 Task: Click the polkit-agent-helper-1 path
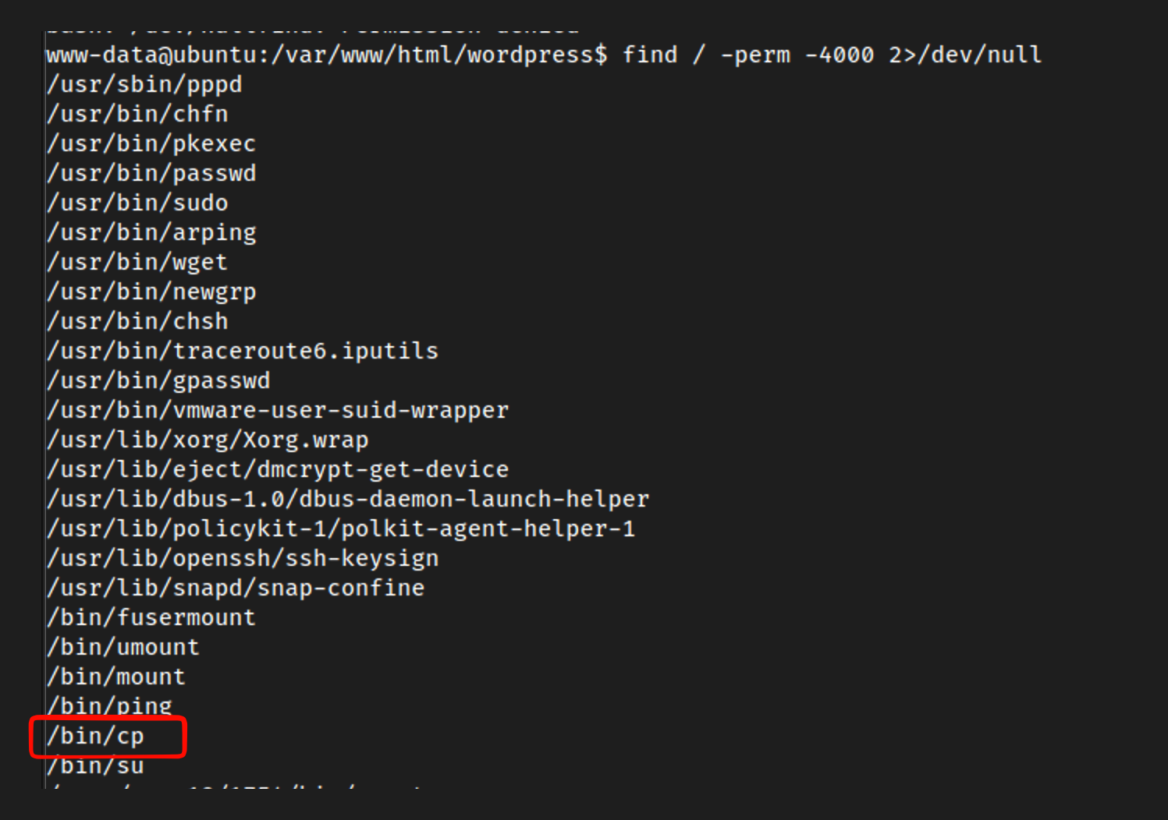point(341,528)
